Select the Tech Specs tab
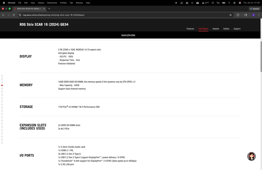262x170 pixels. click(x=203, y=29)
